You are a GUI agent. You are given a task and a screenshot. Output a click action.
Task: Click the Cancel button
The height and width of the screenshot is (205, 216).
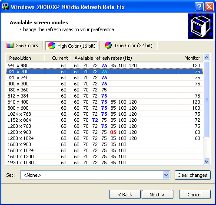[195, 195]
